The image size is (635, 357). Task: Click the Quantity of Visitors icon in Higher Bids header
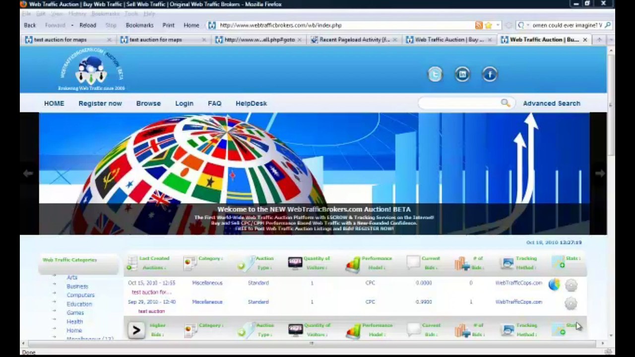point(295,330)
